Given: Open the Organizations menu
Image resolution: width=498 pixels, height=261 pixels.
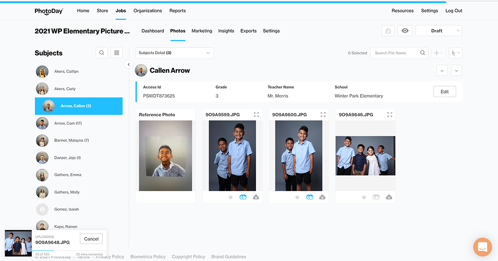Looking at the screenshot, I should point(148,11).
